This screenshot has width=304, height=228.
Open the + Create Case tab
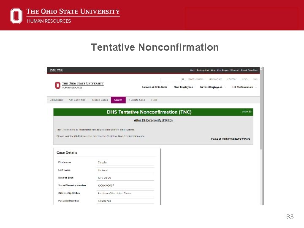click(x=137, y=100)
